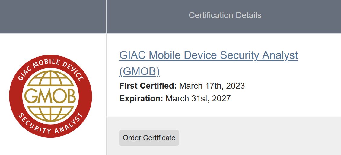This screenshot has width=341, height=155.
Task: Click the Certification Details column header
Action: 225,15
